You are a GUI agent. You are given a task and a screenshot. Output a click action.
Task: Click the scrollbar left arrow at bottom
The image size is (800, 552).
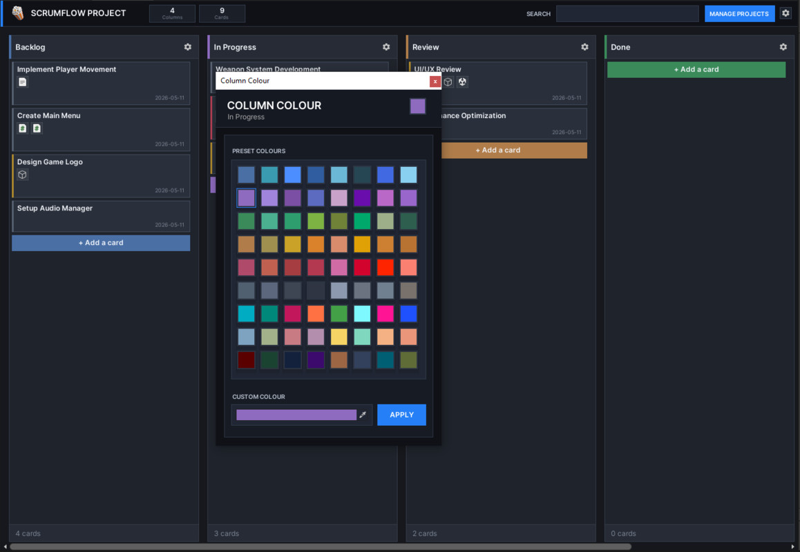point(5,547)
